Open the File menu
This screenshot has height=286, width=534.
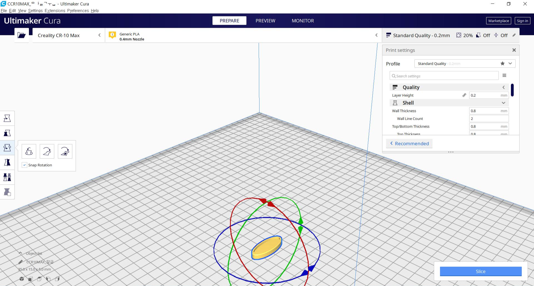[x=4, y=11]
